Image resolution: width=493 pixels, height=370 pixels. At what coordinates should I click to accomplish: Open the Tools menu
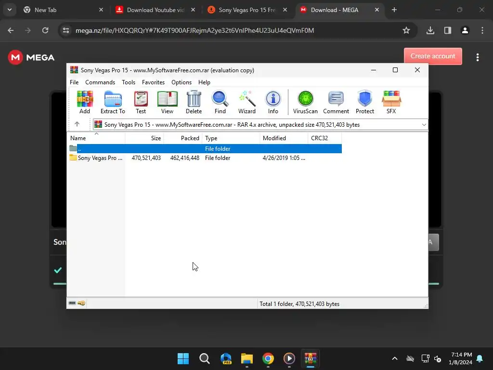(129, 82)
